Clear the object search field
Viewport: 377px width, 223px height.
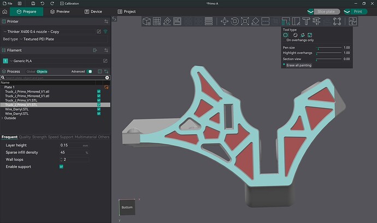[107, 78]
